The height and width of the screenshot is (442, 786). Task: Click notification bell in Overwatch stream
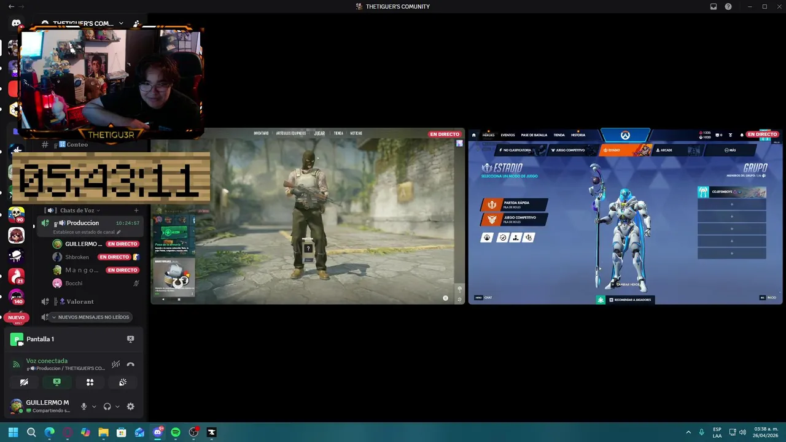[742, 134]
